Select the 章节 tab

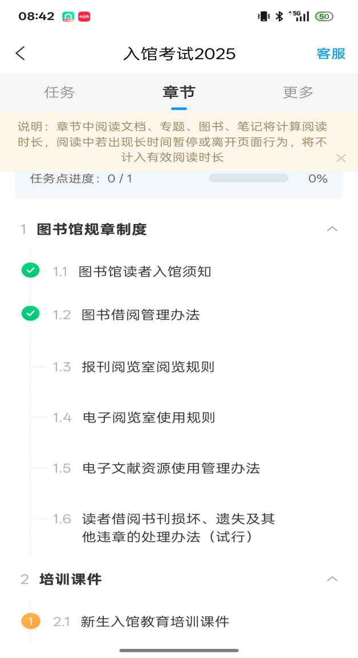(179, 92)
